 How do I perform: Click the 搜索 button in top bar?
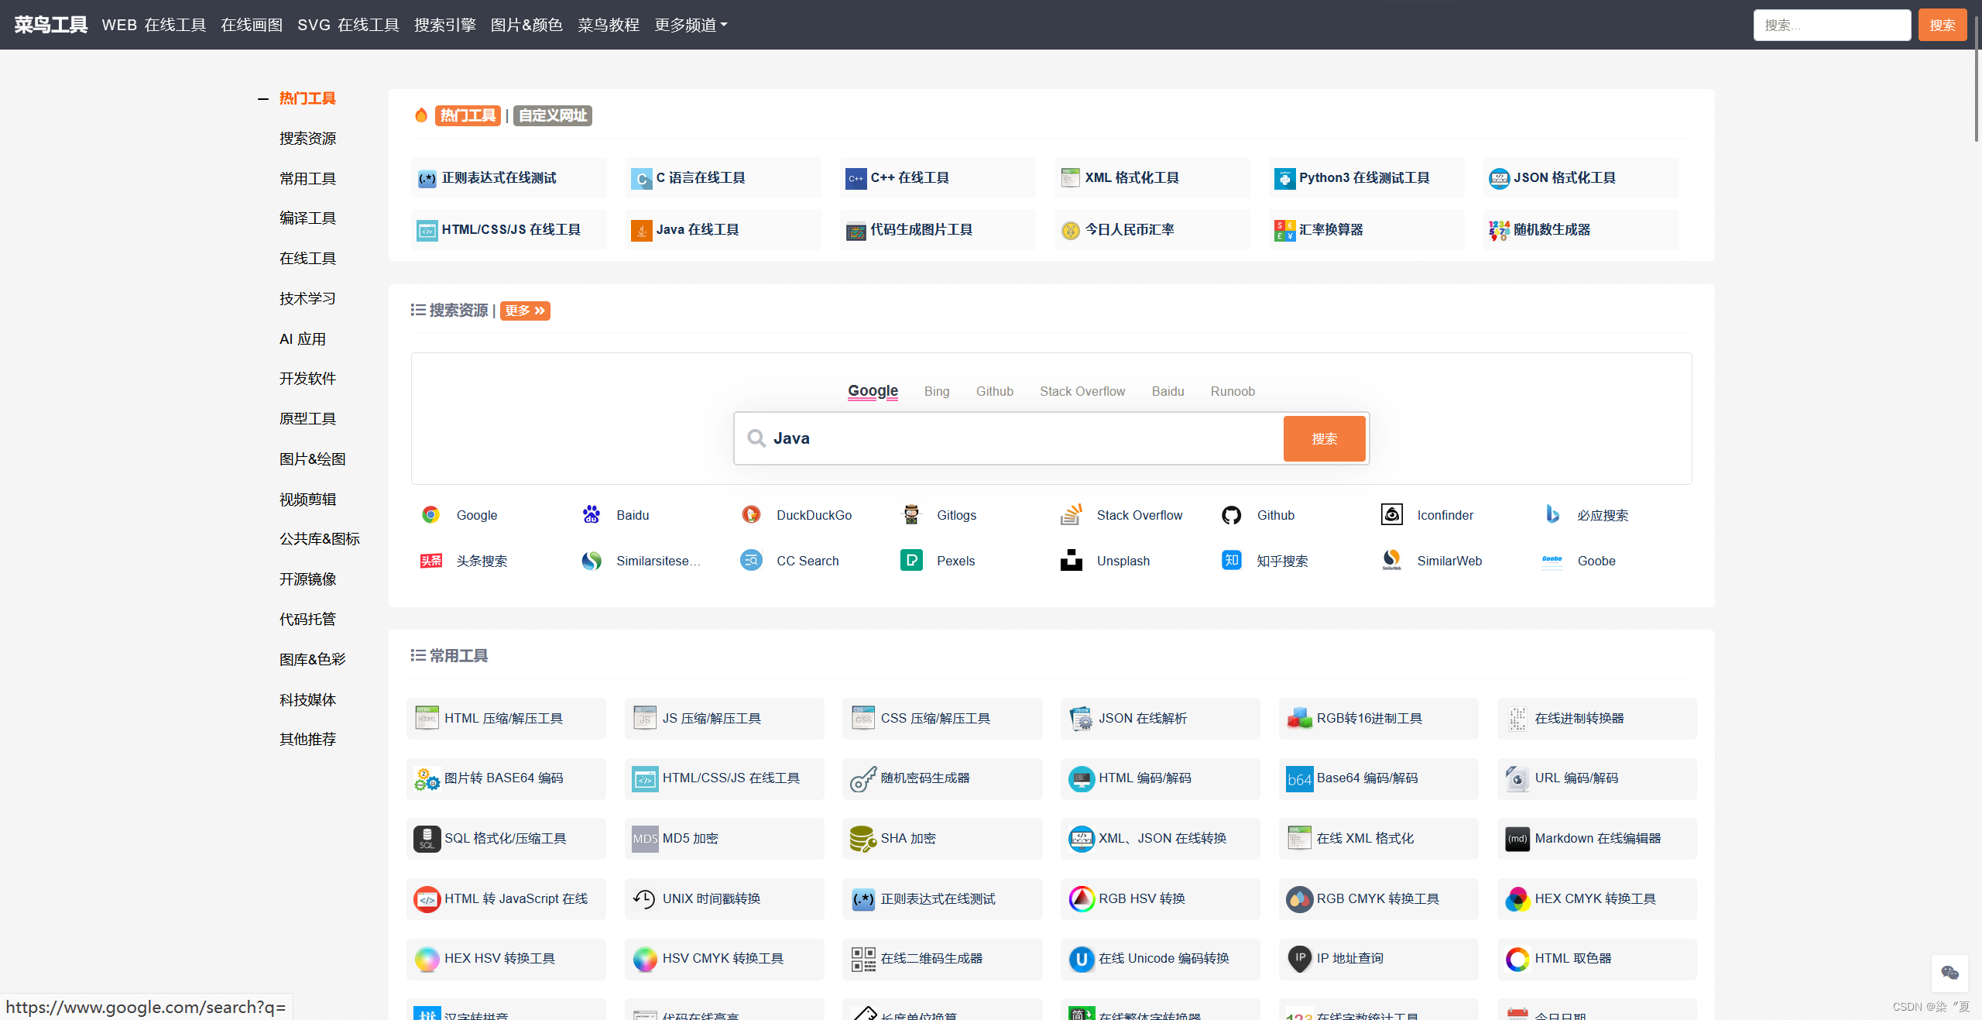click(x=1942, y=23)
